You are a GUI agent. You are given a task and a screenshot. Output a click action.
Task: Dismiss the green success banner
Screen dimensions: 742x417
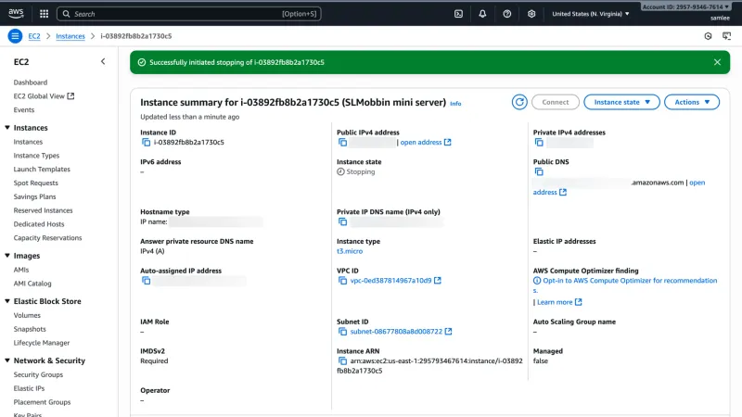coord(717,62)
